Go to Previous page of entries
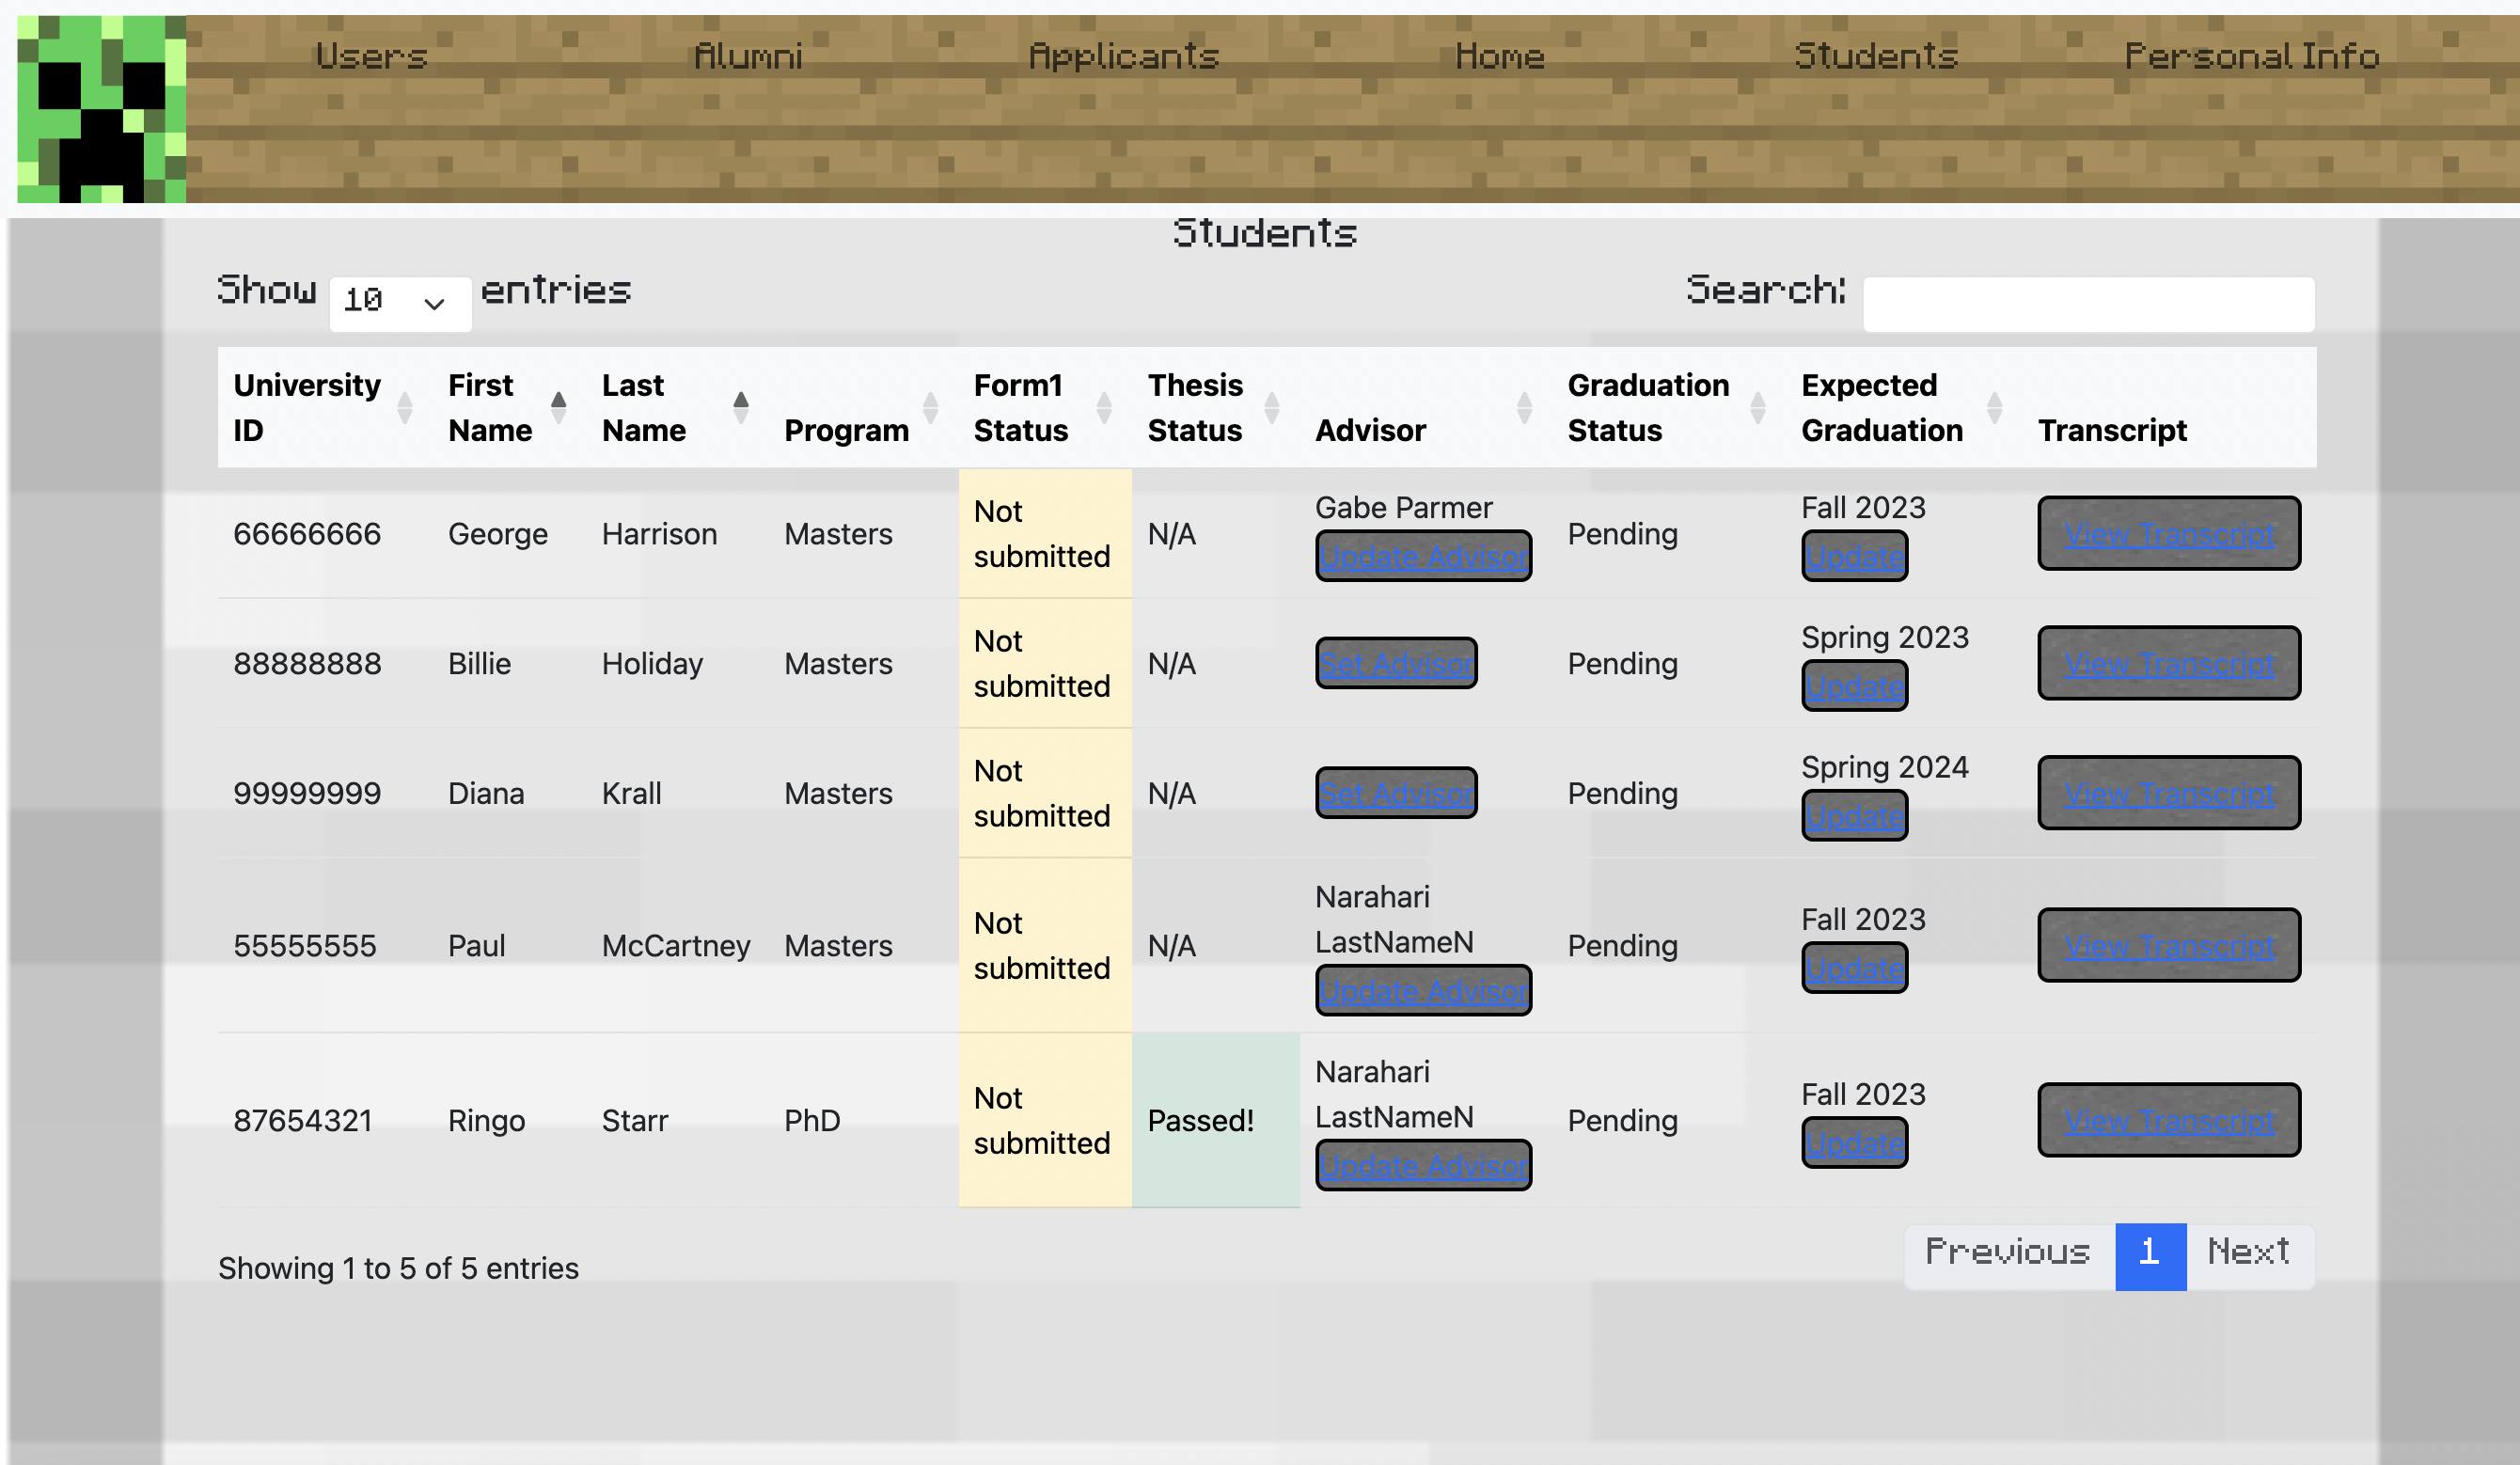This screenshot has width=2520, height=1465. click(x=2009, y=1256)
